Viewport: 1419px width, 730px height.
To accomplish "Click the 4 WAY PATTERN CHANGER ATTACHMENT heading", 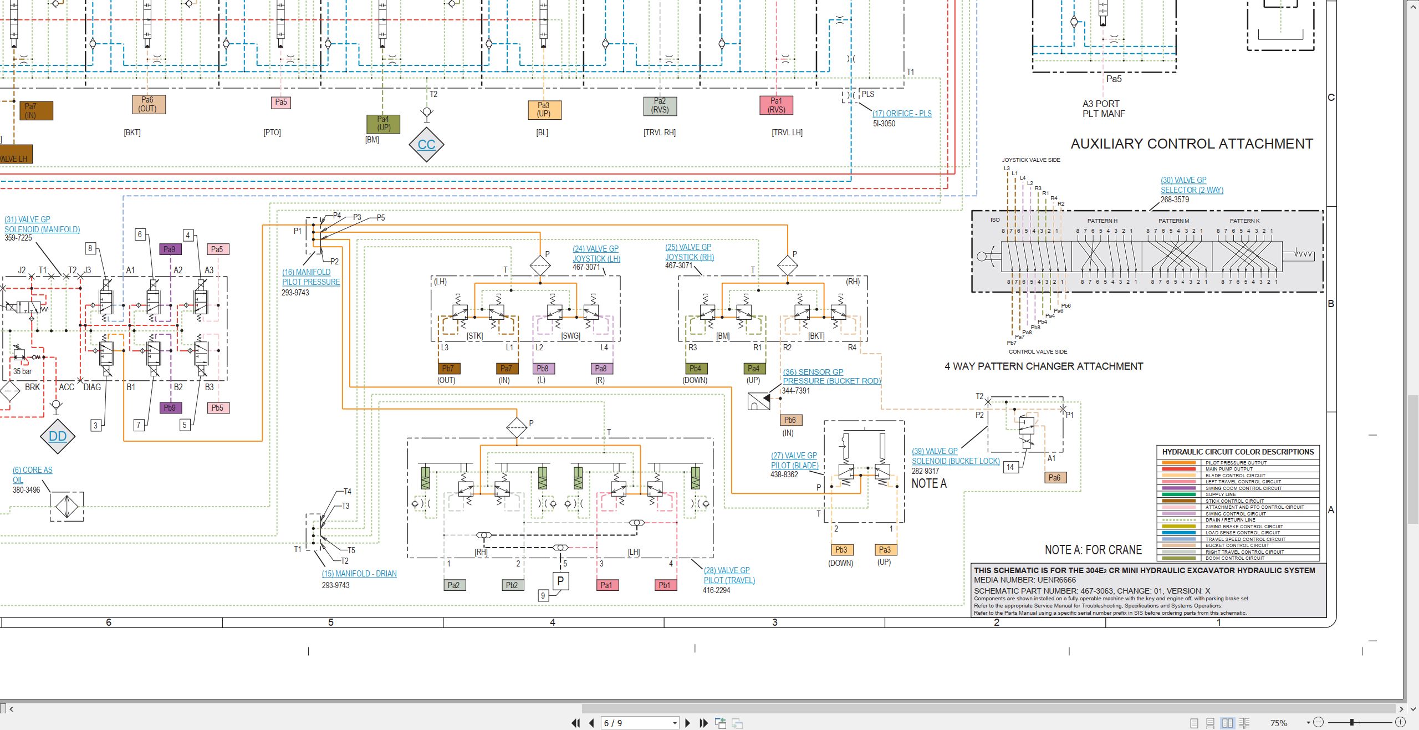I will [x=1044, y=366].
